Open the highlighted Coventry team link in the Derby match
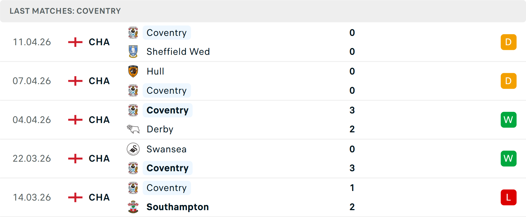The width and height of the screenshot is (526, 217). pos(167,110)
